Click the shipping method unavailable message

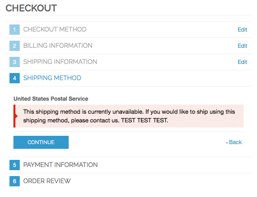pyautogui.click(x=129, y=116)
